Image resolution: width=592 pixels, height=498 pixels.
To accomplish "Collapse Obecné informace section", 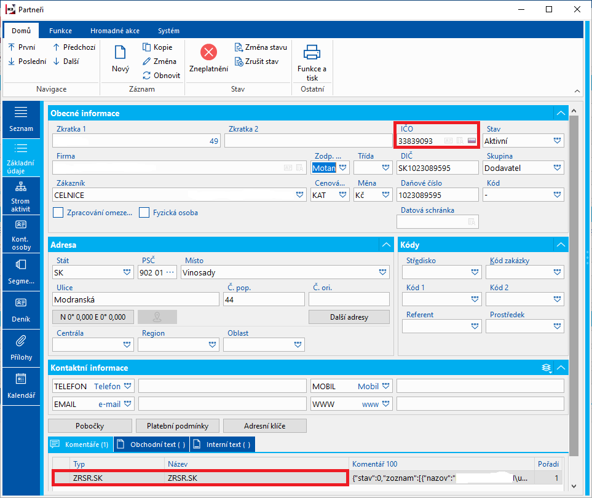I will pyautogui.click(x=561, y=113).
